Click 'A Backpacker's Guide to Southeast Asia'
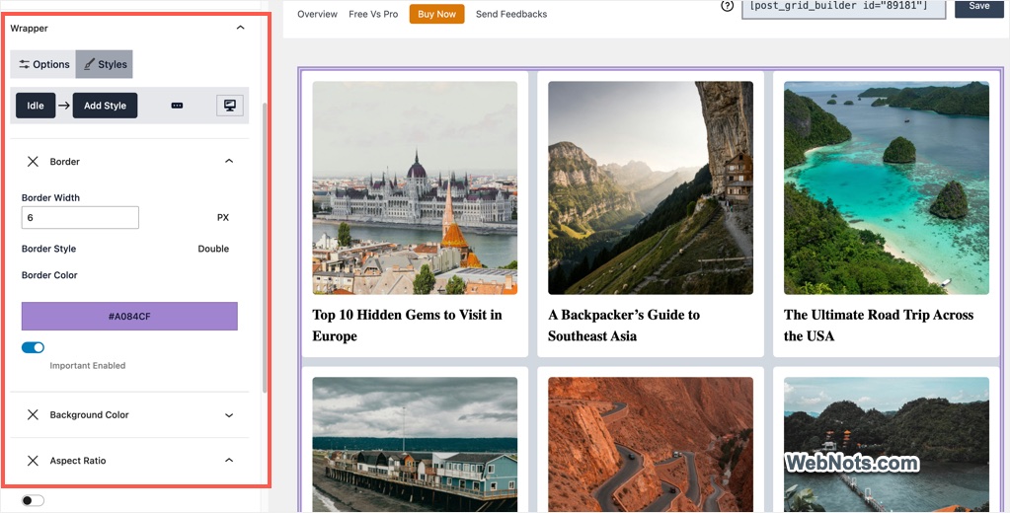 pos(624,325)
